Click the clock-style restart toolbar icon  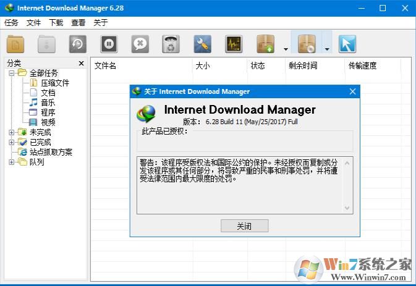point(77,44)
